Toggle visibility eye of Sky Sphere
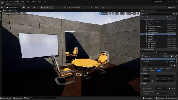 pos(142,34)
